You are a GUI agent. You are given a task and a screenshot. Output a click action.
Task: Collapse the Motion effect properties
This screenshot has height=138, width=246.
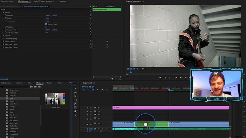[x=1, y=12]
